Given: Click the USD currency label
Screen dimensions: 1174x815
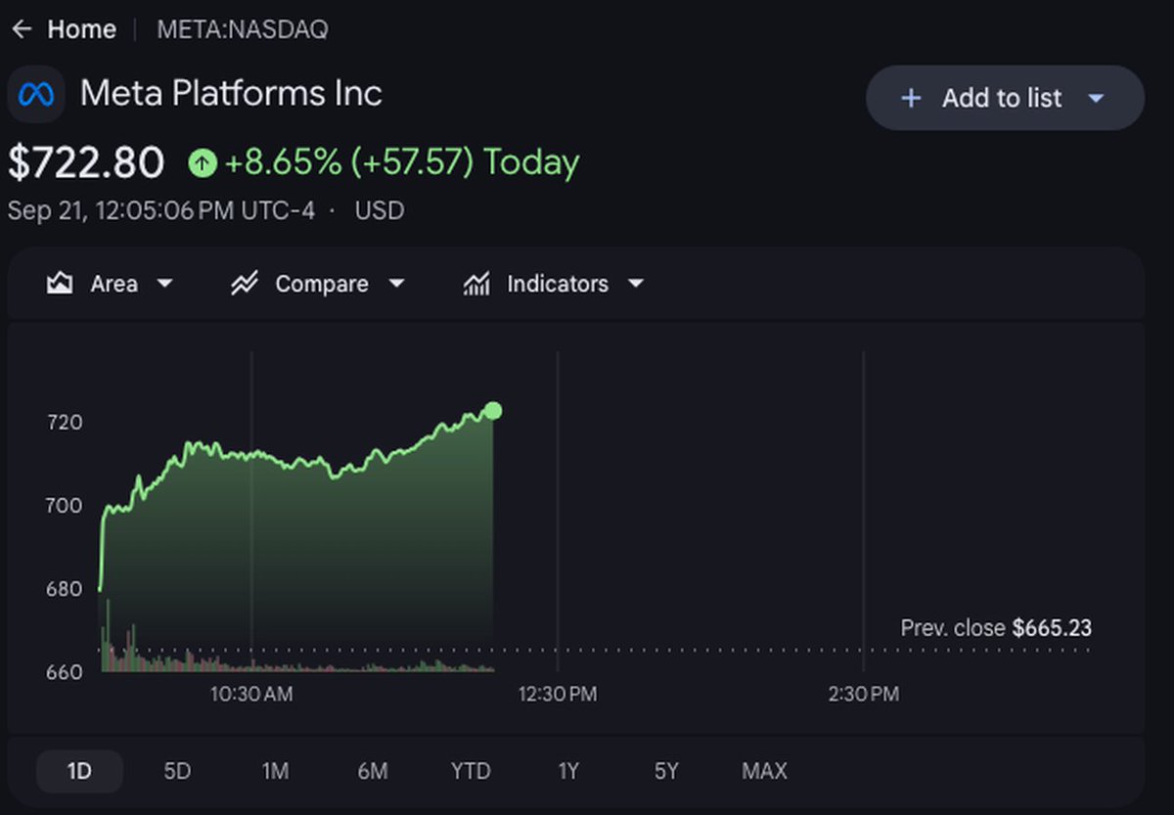Looking at the screenshot, I should tap(380, 210).
